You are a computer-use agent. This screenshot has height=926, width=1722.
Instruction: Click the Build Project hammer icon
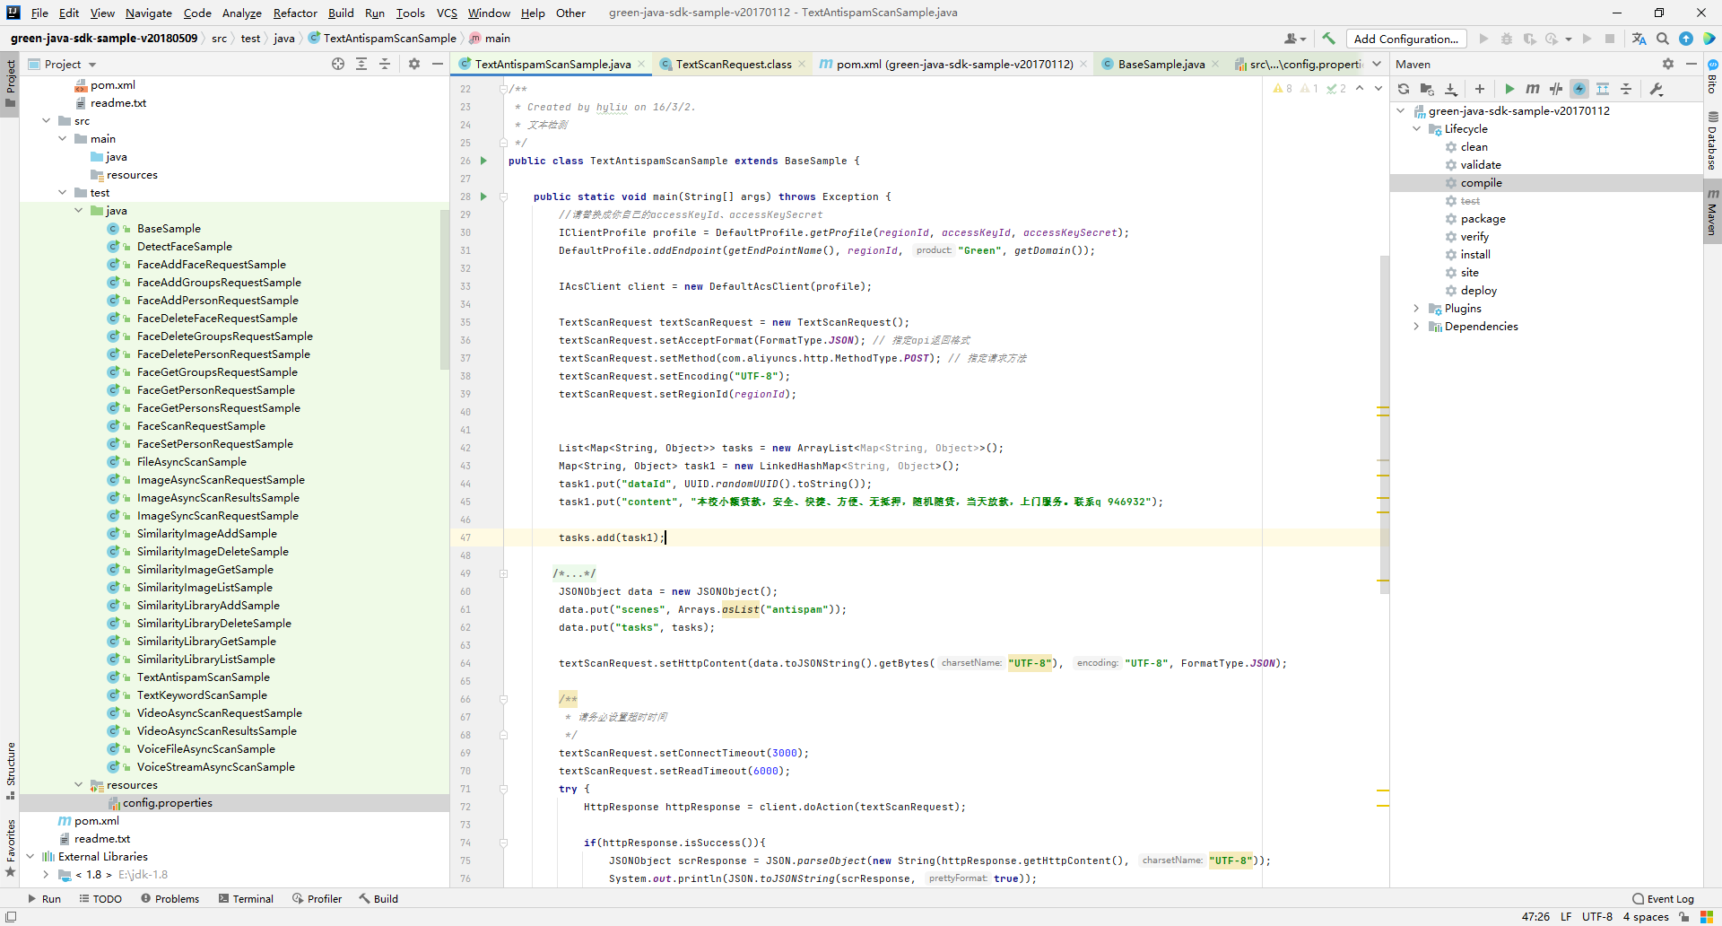click(1328, 39)
